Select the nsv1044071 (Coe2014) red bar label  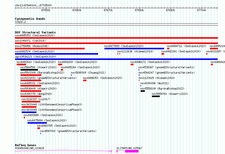click(x=30, y=41)
